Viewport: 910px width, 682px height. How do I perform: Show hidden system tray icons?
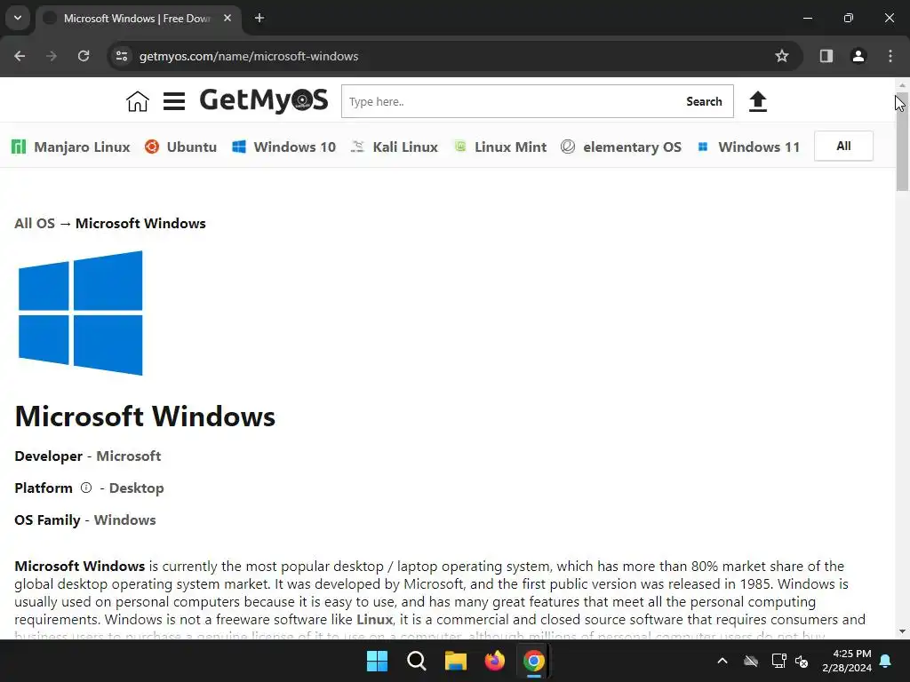point(722,661)
